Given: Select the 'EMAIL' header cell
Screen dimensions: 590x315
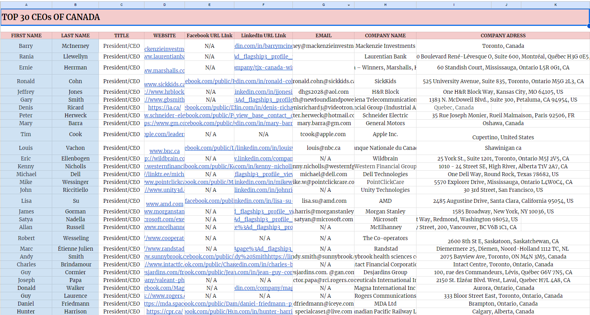Looking at the screenshot, I should (323, 35).
